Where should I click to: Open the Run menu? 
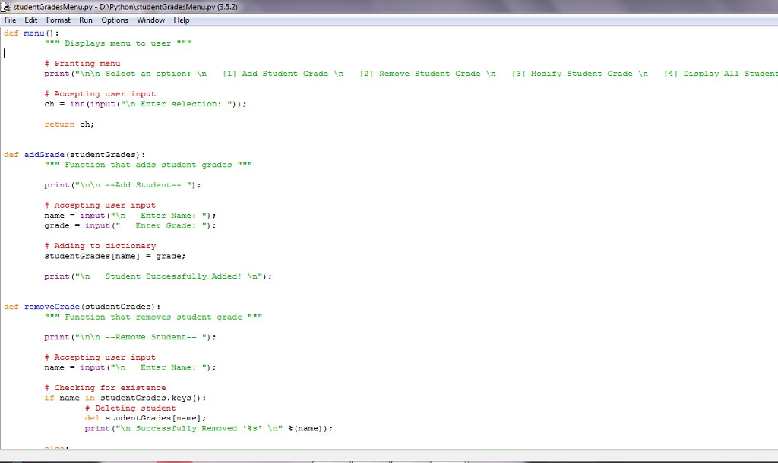click(85, 20)
